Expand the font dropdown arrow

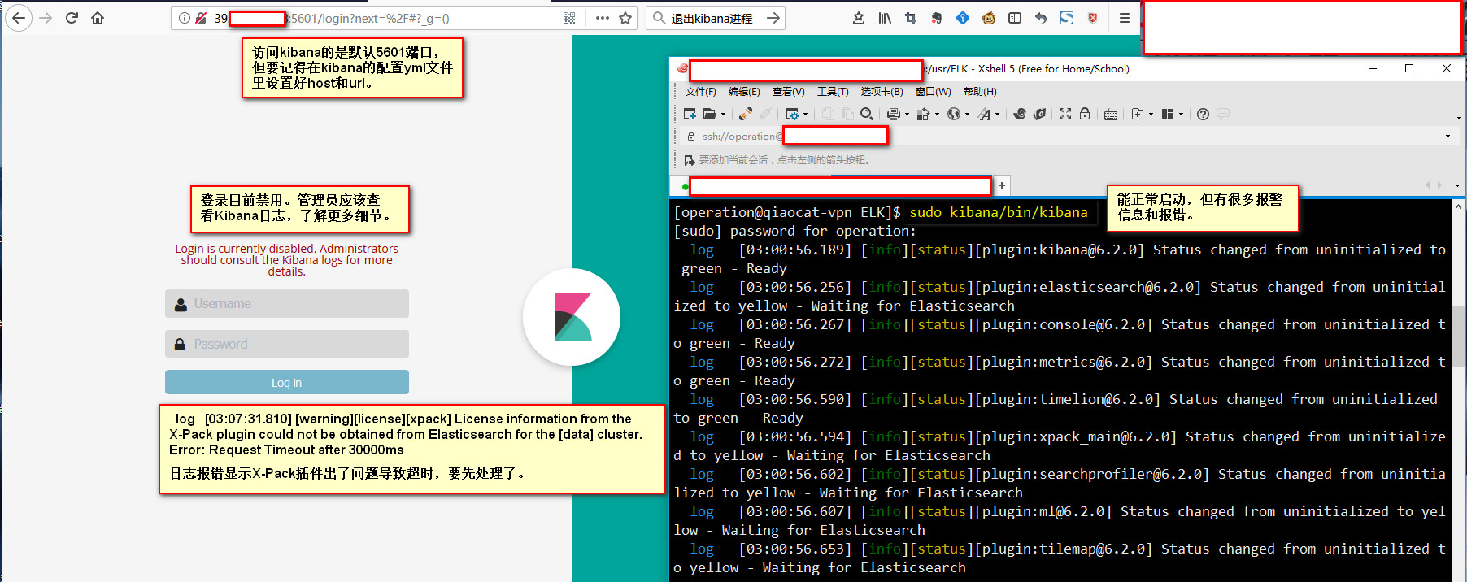pyautogui.click(x=997, y=115)
